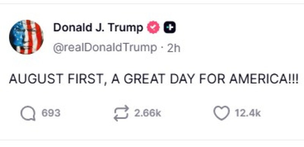Open the 2h timestamp link
The height and width of the screenshot is (147, 304).
pos(174,48)
